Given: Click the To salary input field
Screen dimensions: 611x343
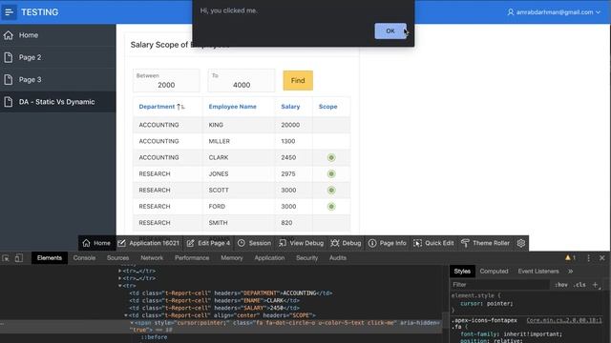Looking at the screenshot, I should pyautogui.click(x=242, y=80).
